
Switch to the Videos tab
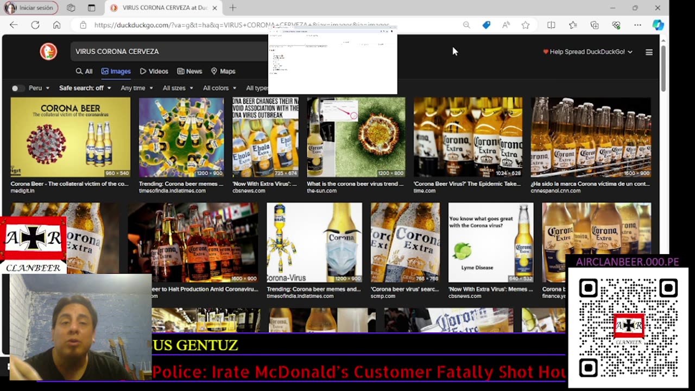(154, 71)
